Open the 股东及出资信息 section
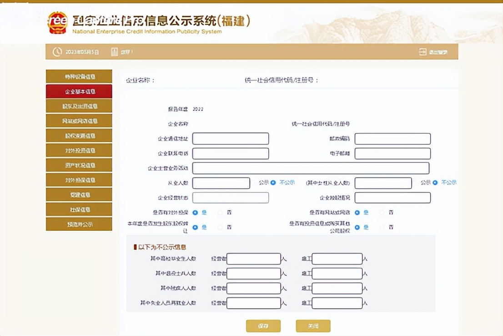Image resolution: width=503 pixels, height=336 pixels. pyautogui.click(x=78, y=106)
